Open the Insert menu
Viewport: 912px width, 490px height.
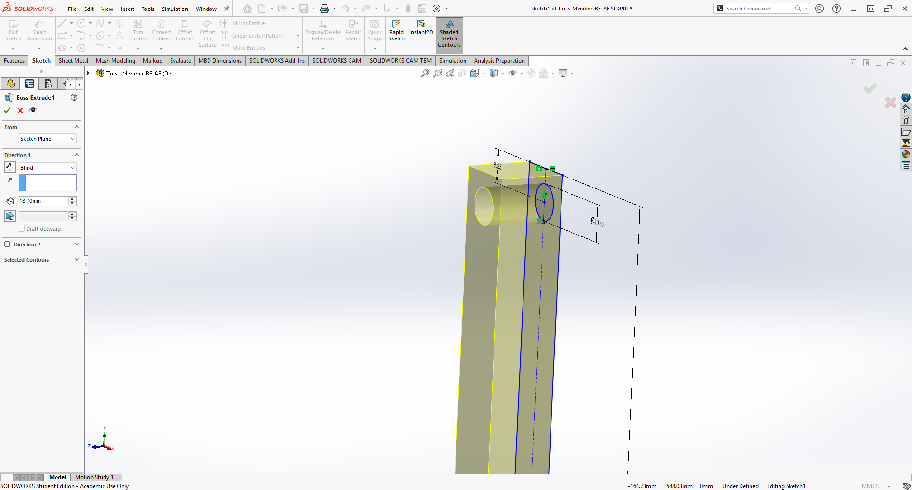127,9
